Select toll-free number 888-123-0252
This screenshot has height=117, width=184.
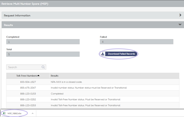[x=28, y=99]
